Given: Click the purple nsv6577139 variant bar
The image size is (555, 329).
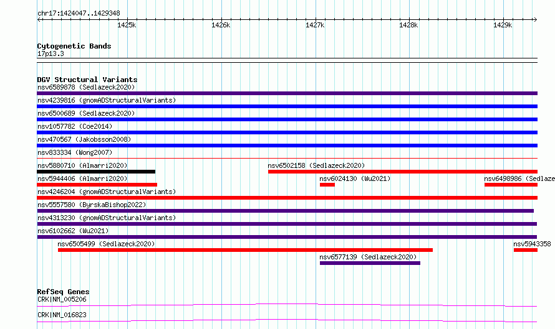Looking at the screenshot, I should click(x=370, y=263).
